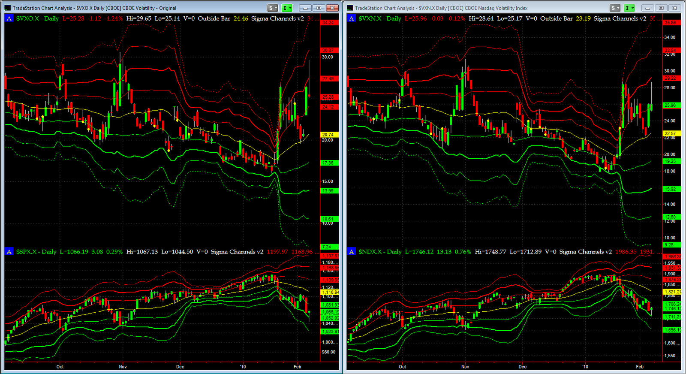Click 'Sigma Channels v2' in the $VXO.X status line

tap(277, 18)
